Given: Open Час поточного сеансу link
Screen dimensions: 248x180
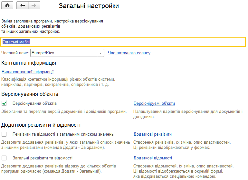Looking at the screenshot, I should tap(129, 53).
